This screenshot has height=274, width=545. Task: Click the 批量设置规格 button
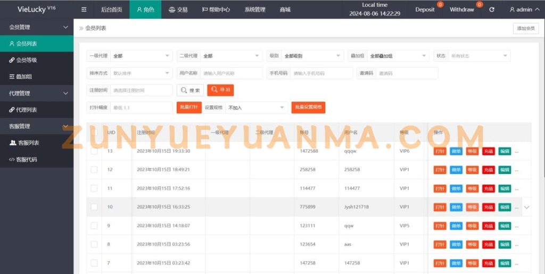(308, 107)
